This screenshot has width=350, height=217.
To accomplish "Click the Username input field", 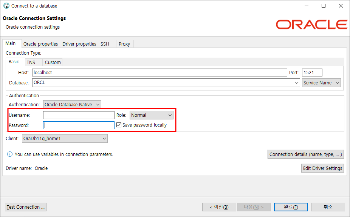I will (79, 115).
